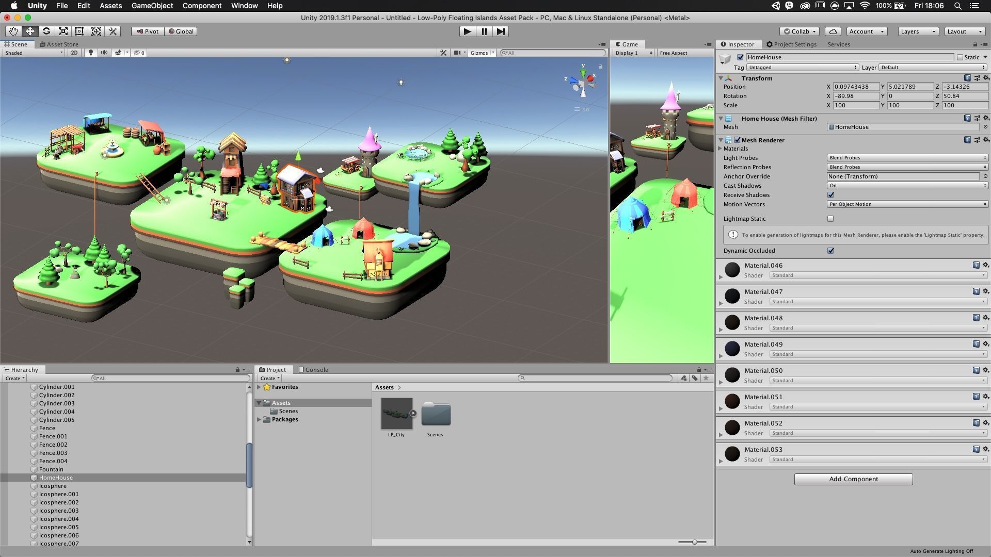Toggle HomeHouse active checkbox
Viewport: 991px width, 557px height.
(740, 57)
